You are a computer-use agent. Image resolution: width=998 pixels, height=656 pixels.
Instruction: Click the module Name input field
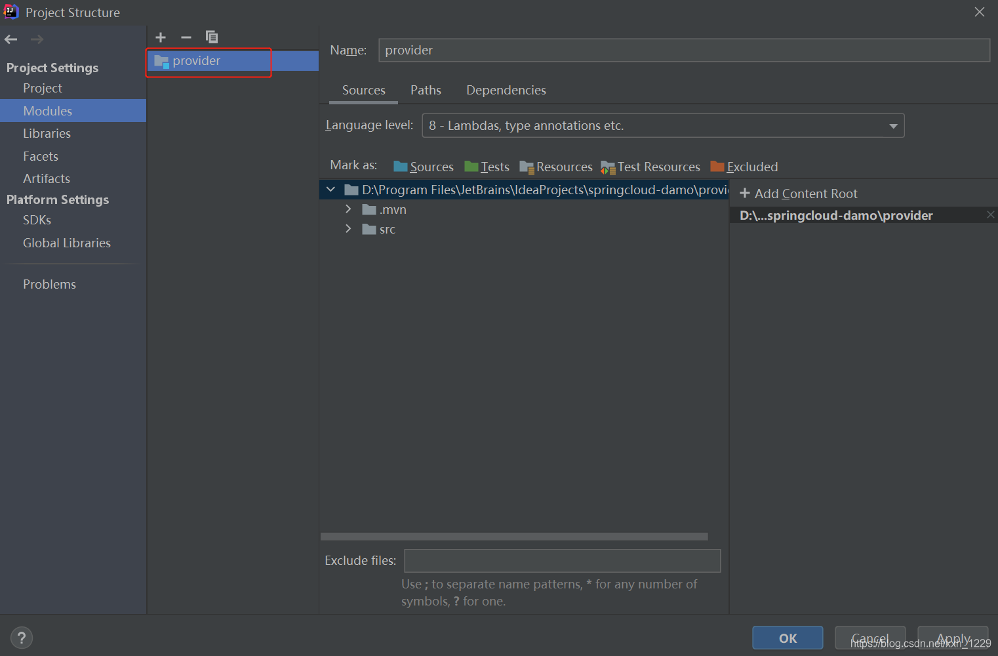coord(684,51)
